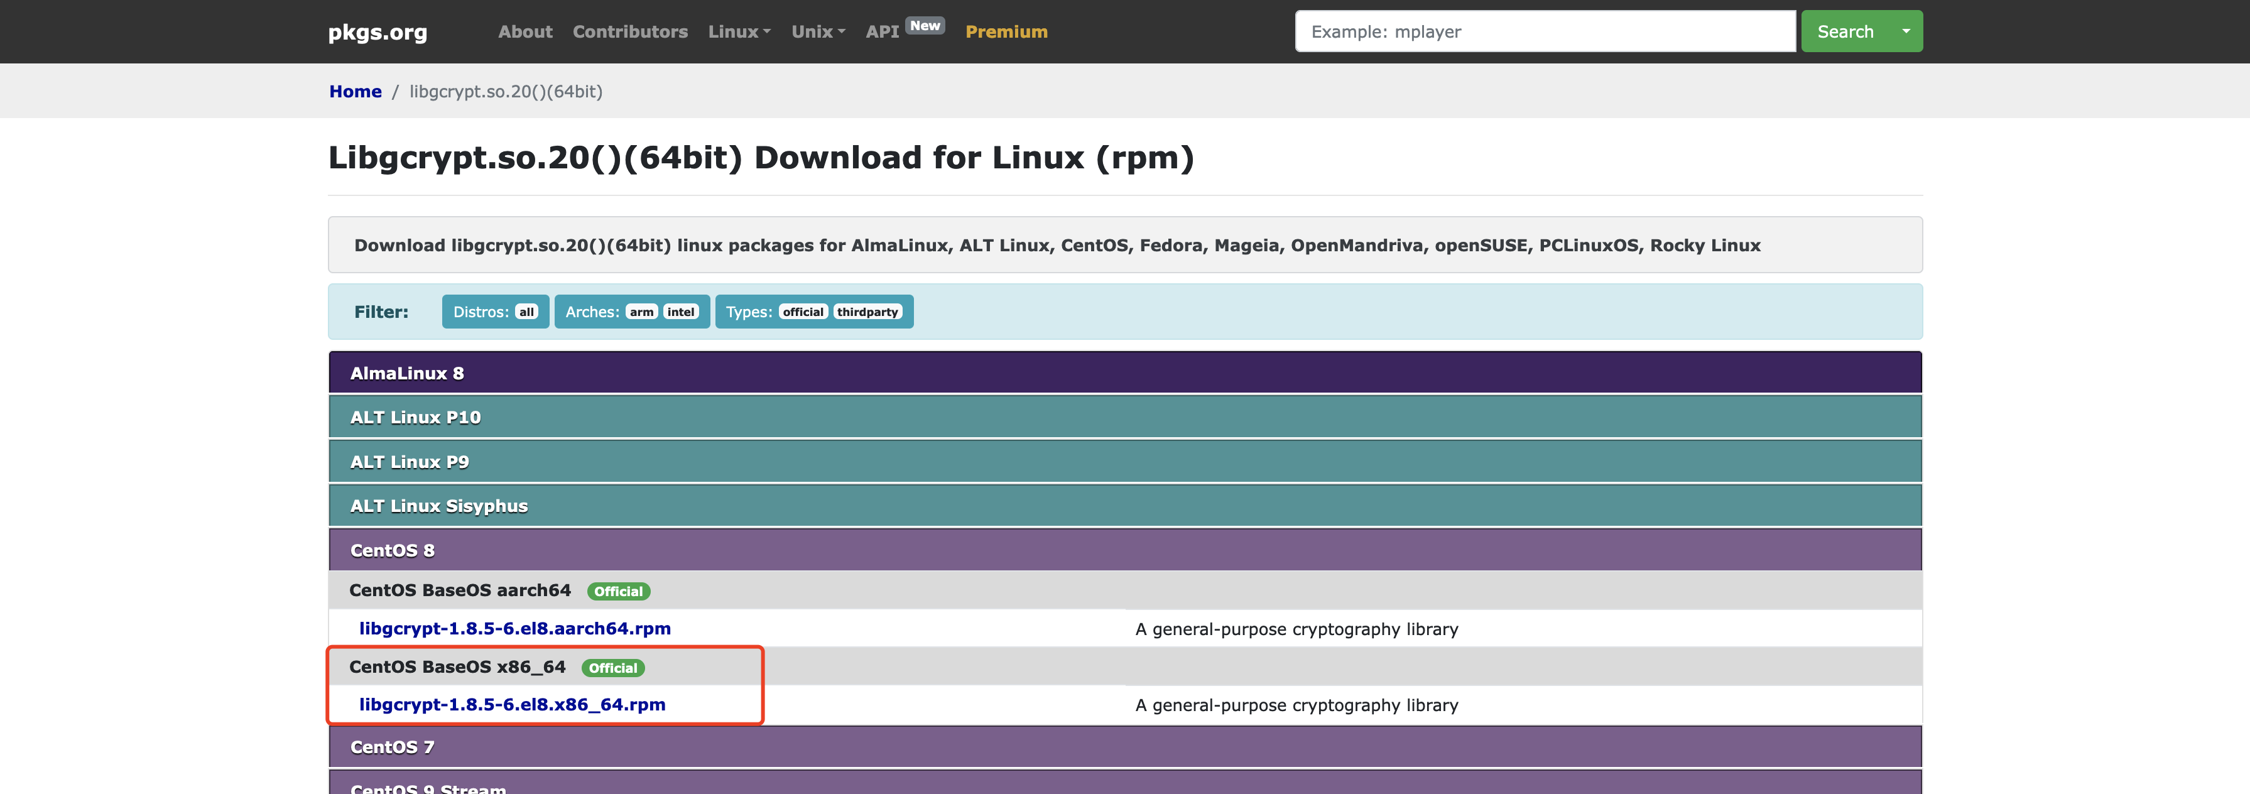Click the description in the x86_64 package row

(1296, 705)
